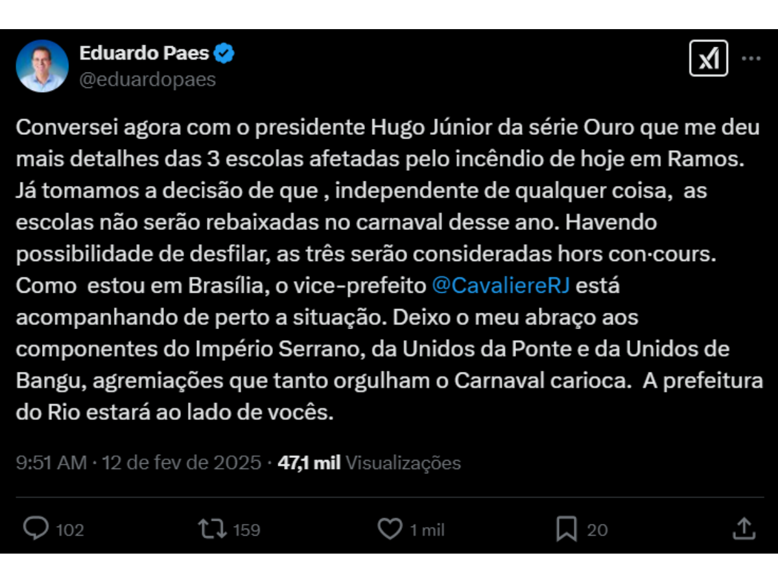Check who liked via 1 mil count
The height and width of the screenshot is (583, 778).
pyautogui.click(x=427, y=529)
